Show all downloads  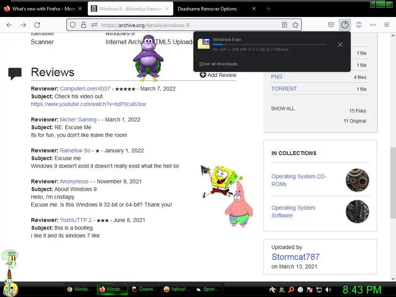(x=218, y=64)
